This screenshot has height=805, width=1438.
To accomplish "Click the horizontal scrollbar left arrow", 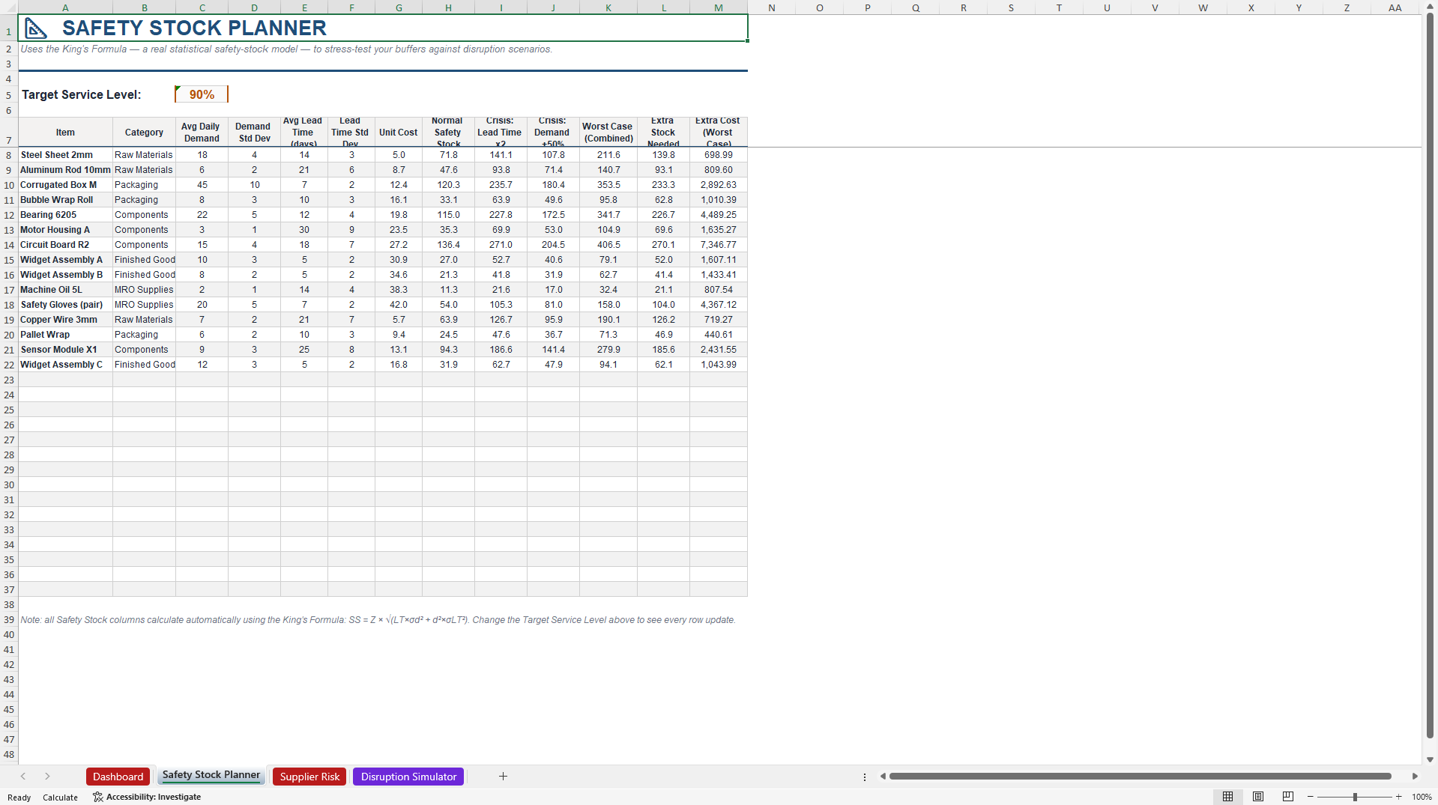I will pos(883,777).
